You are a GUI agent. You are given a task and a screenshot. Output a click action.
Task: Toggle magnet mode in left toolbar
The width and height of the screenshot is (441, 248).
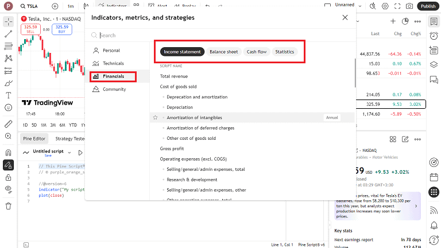8,152
